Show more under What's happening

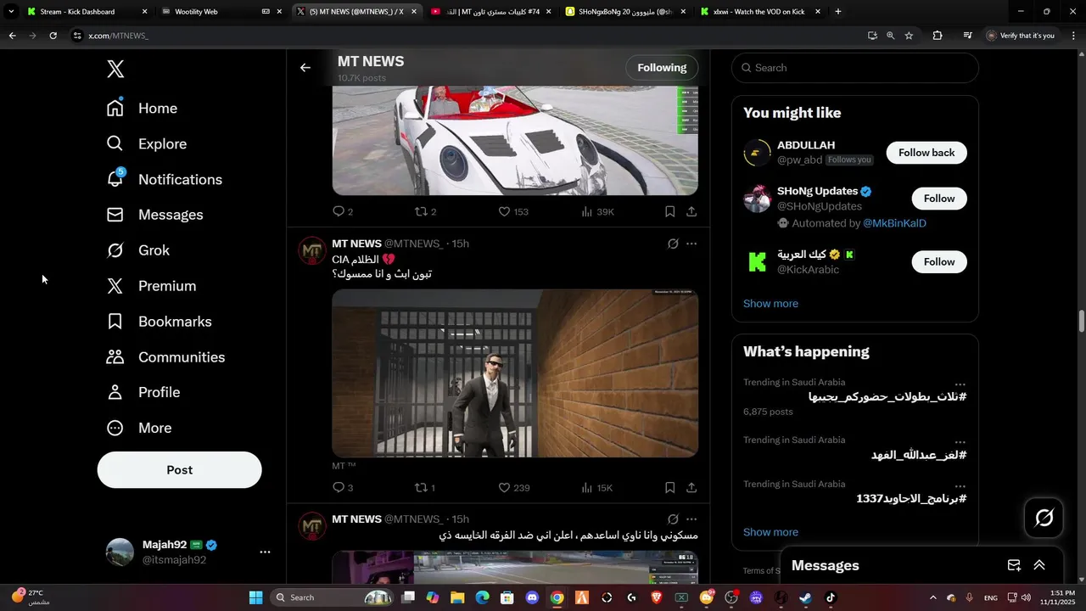click(x=770, y=532)
